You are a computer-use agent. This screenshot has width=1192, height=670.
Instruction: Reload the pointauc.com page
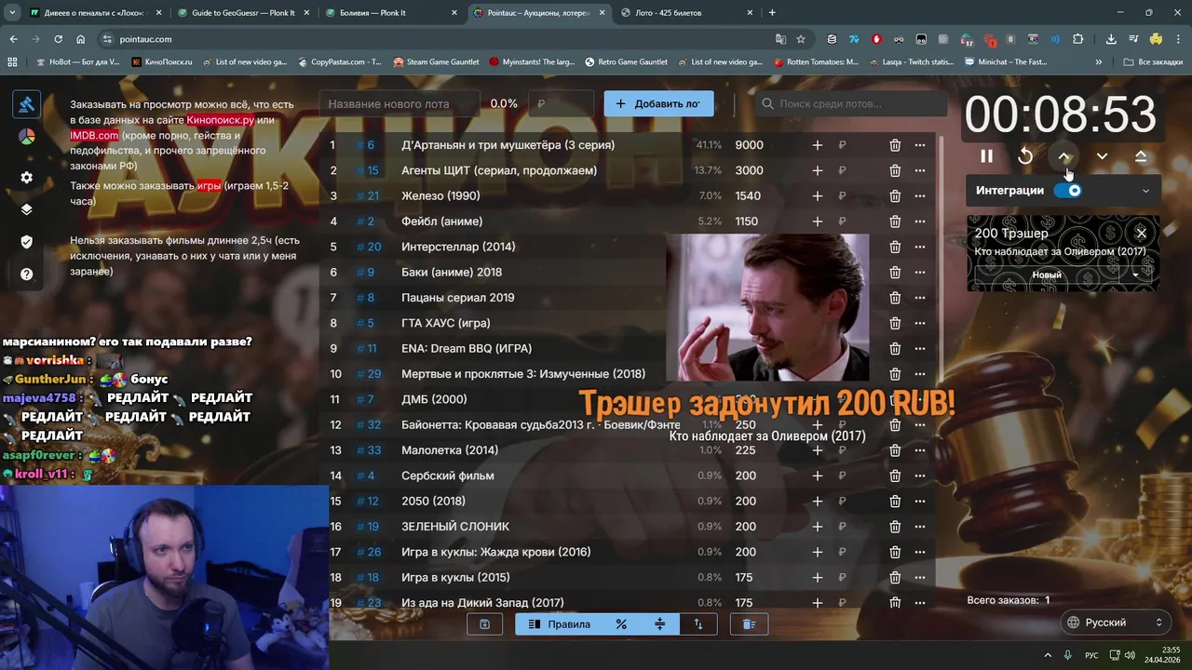pos(58,39)
